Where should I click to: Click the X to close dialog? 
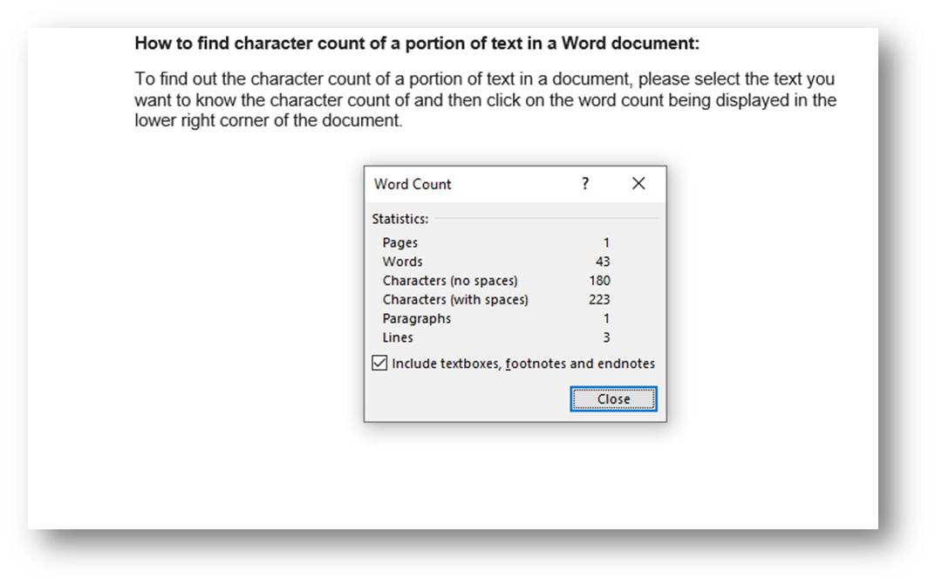pyautogui.click(x=638, y=183)
